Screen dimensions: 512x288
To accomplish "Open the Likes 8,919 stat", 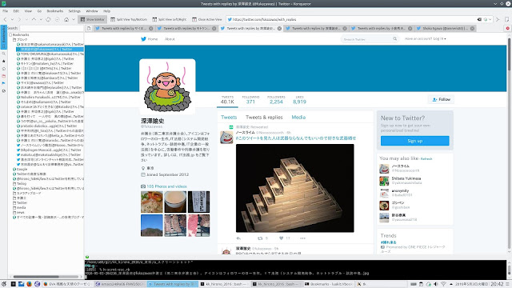I will [x=299, y=100].
